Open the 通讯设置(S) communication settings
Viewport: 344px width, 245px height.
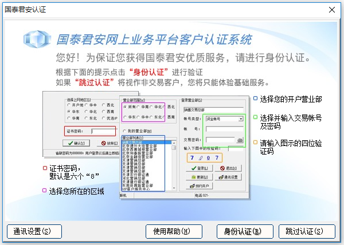click(x=34, y=231)
